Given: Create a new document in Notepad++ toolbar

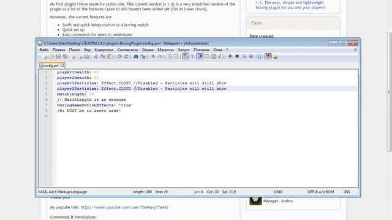Looking at the screenshot, I should [45, 57].
